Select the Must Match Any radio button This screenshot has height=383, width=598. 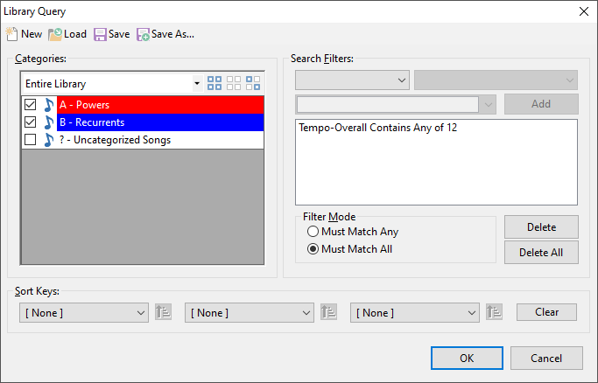[313, 232]
